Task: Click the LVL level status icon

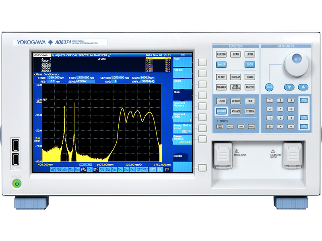Action: (x=65, y=169)
